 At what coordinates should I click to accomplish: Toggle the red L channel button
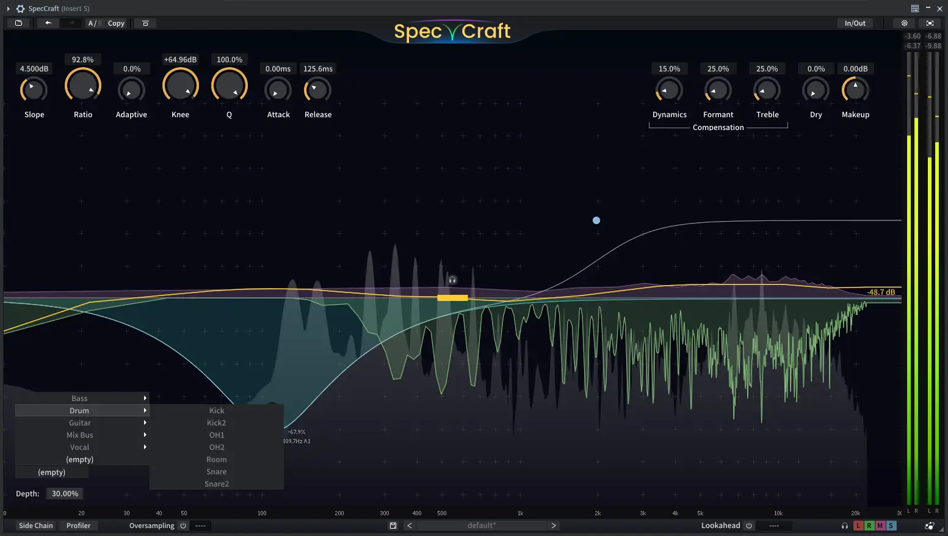coord(858,526)
